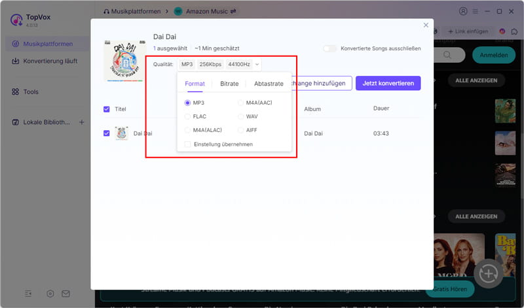
Task: Toggle Konvertierte Songs ausschließen switch
Action: (330, 48)
